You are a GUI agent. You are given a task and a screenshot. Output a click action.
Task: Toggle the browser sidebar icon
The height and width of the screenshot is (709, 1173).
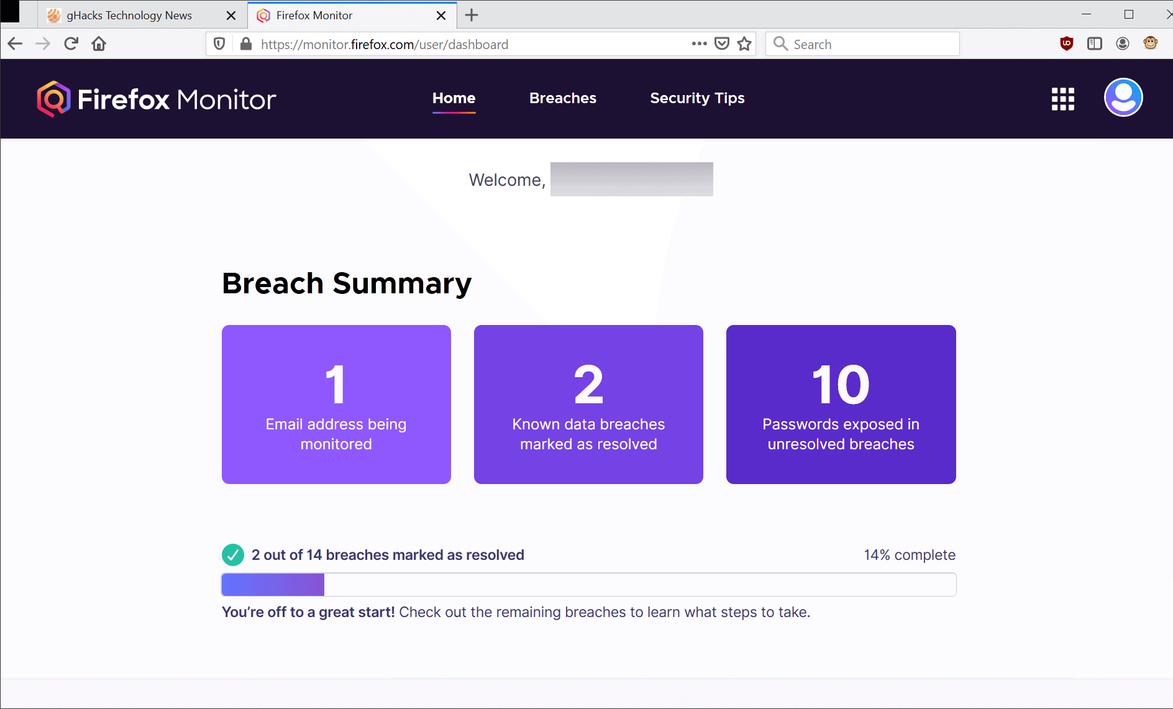coord(1095,43)
